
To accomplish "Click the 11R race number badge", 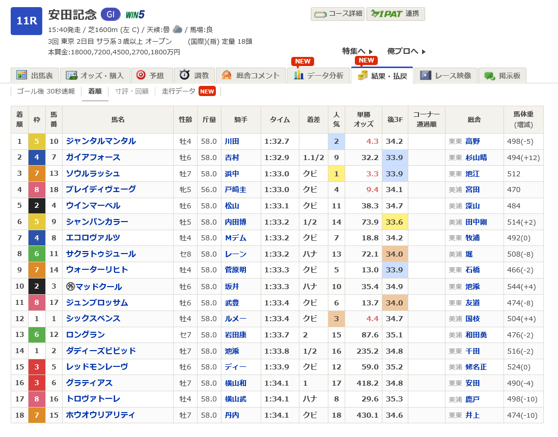I will pyautogui.click(x=26, y=21).
